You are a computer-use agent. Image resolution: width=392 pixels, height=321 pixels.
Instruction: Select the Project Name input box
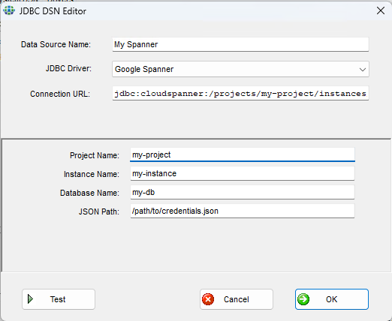(x=243, y=154)
